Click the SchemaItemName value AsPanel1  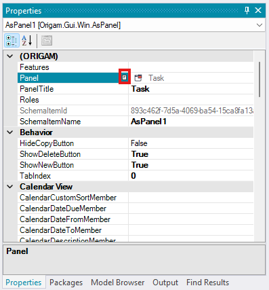pos(149,122)
